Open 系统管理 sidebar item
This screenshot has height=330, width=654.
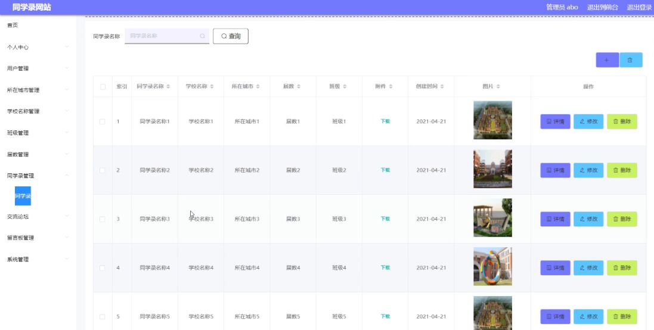[x=18, y=259]
